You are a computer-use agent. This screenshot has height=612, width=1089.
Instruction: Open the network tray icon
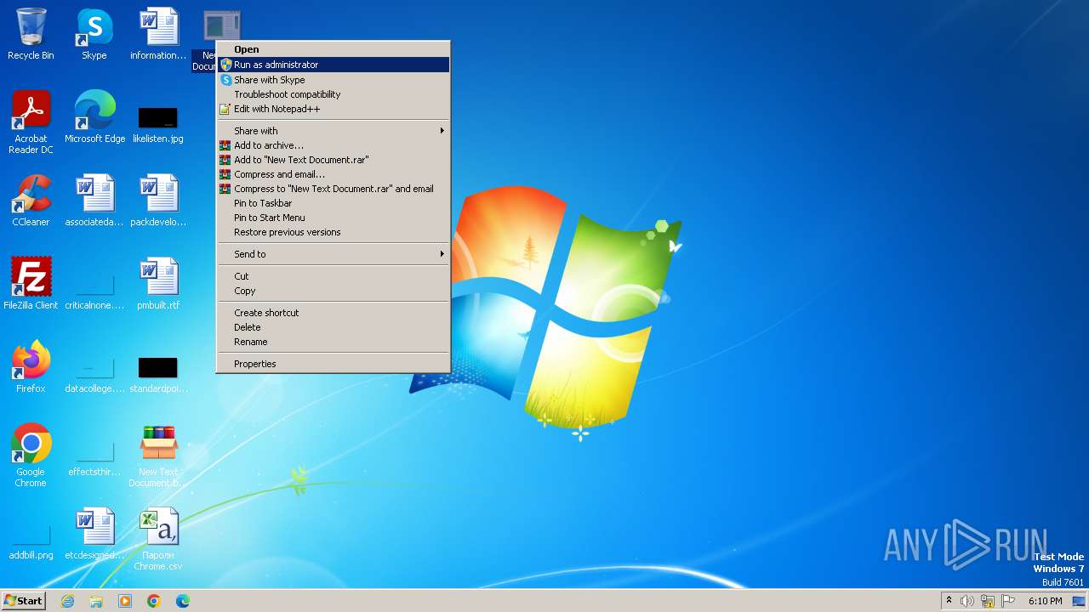coord(988,601)
